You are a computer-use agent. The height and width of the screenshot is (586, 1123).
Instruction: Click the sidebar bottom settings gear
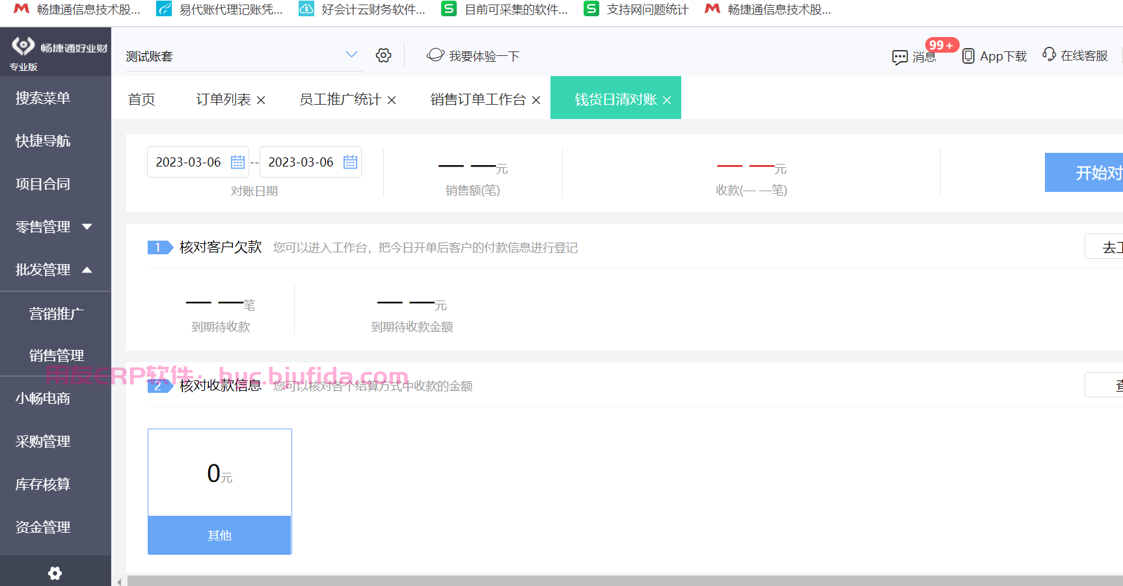tap(55, 573)
